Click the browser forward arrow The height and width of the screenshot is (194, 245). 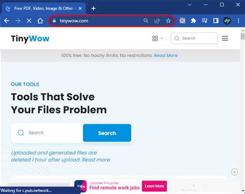[18, 21]
